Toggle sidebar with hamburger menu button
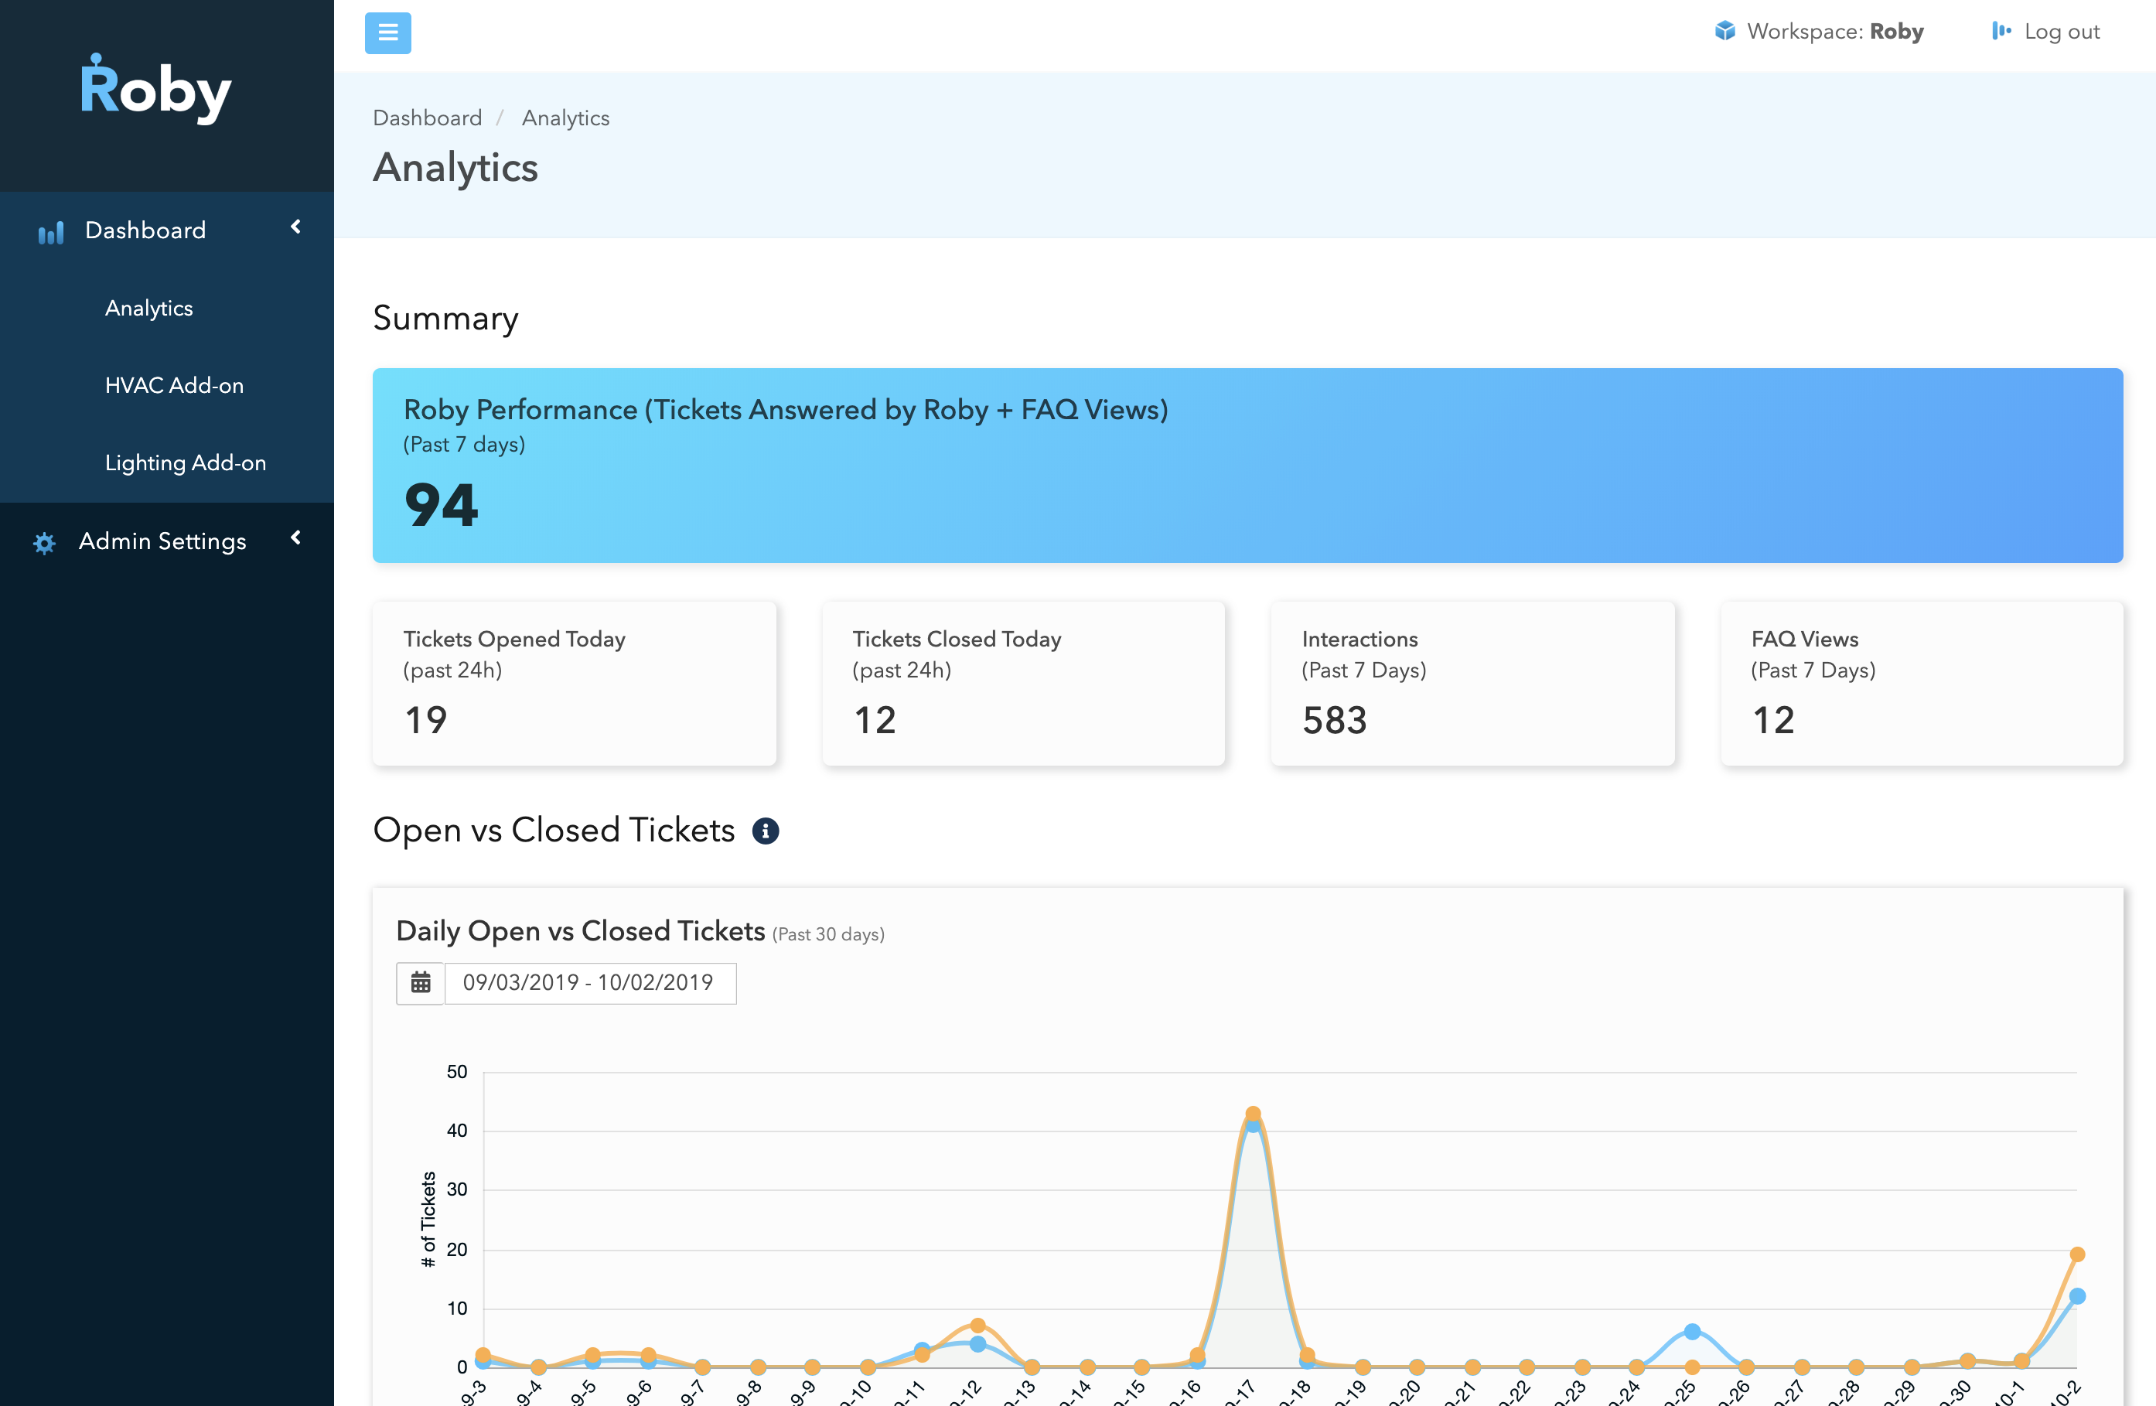The width and height of the screenshot is (2156, 1406). pyautogui.click(x=387, y=32)
